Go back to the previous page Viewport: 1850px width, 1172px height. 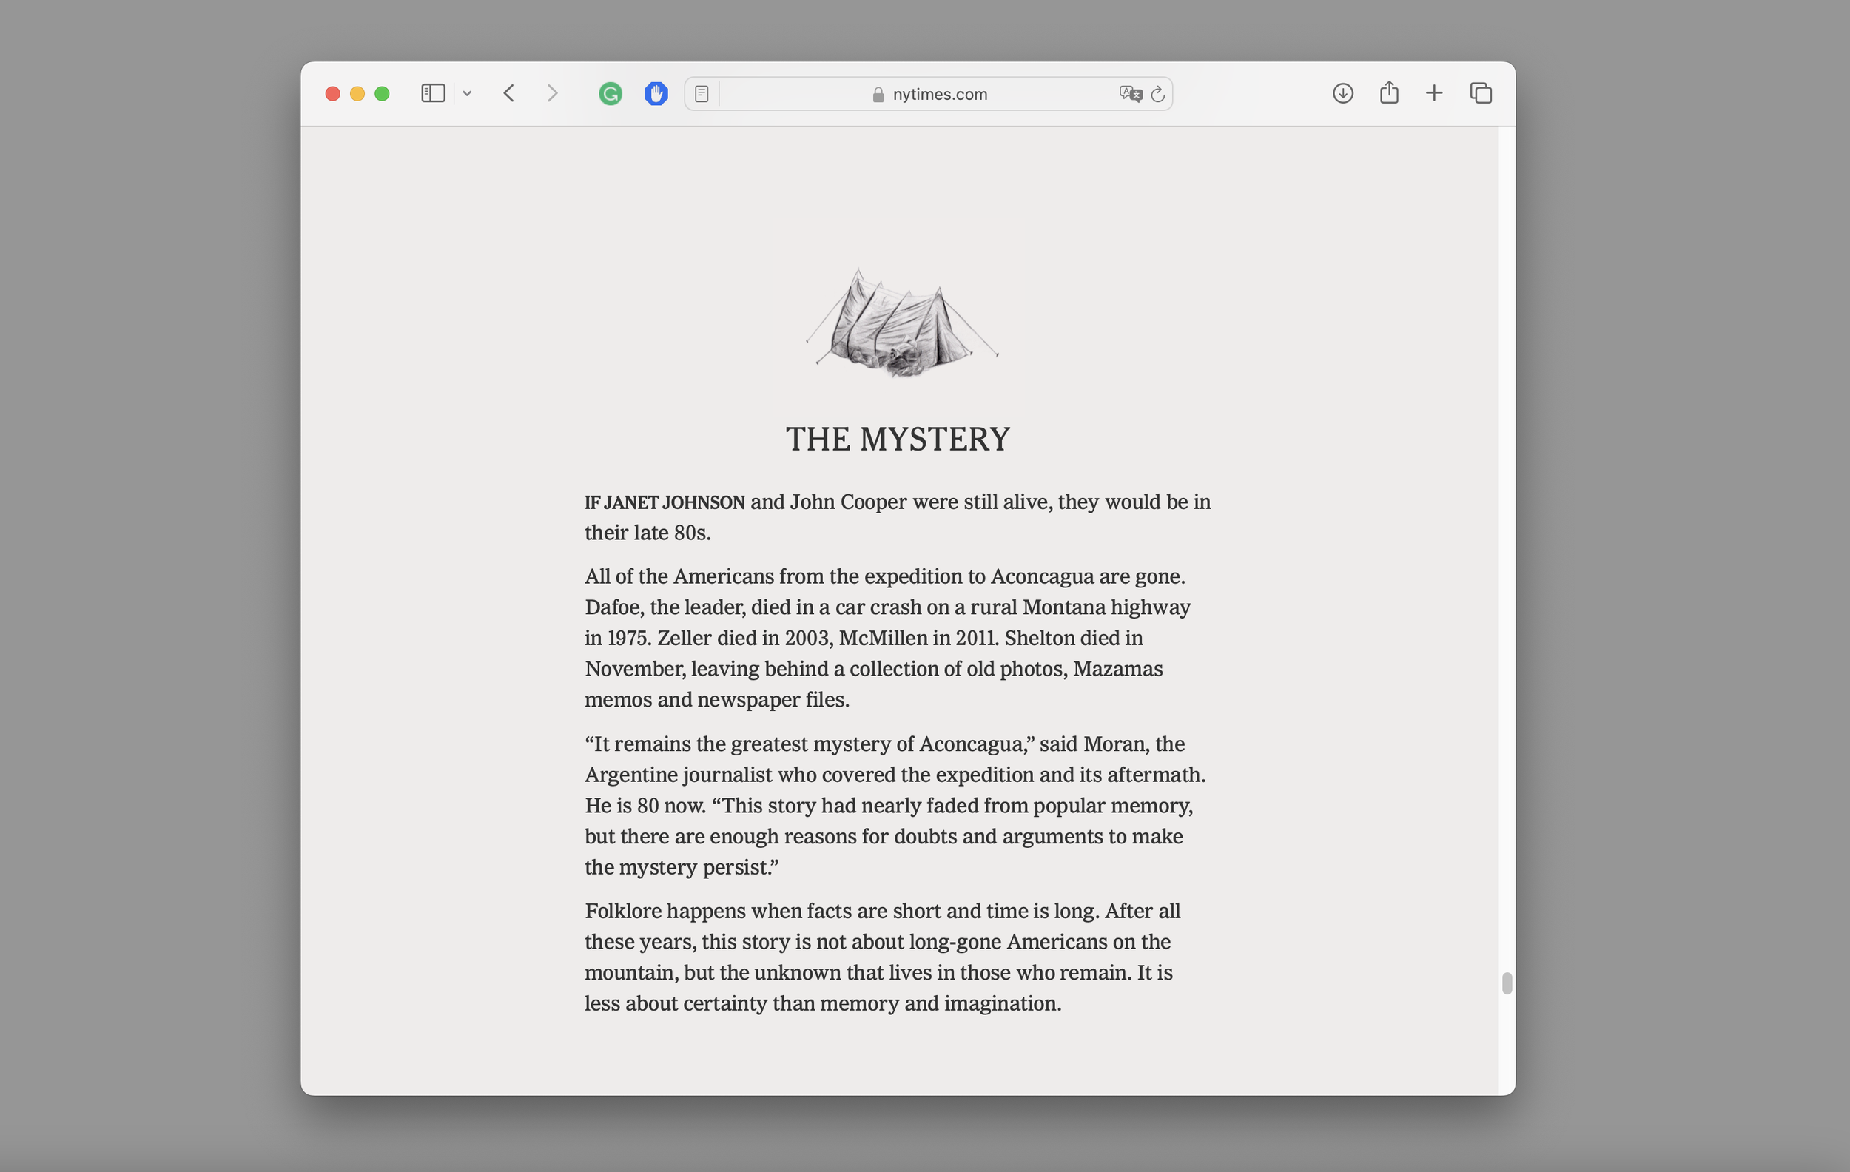[508, 94]
